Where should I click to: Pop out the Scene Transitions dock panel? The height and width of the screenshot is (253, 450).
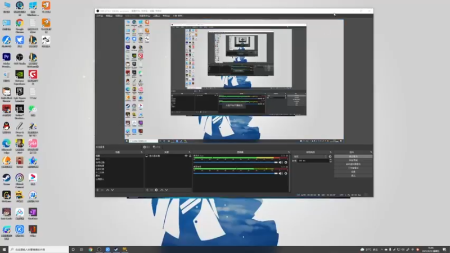tap(331, 152)
